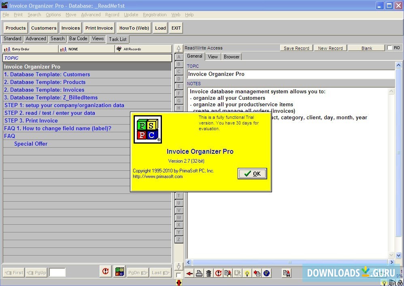
Task: Click the page number box beside PgUp
Action: 57,272
